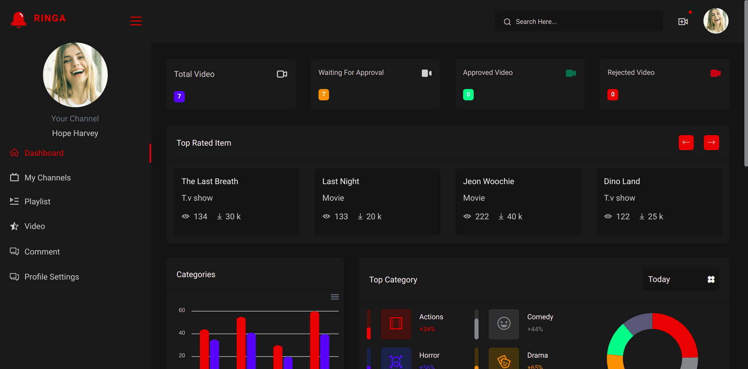The height and width of the screenshot is (369, 748).
Task: Click the Actions category film icon
Action: coord(396,324)
